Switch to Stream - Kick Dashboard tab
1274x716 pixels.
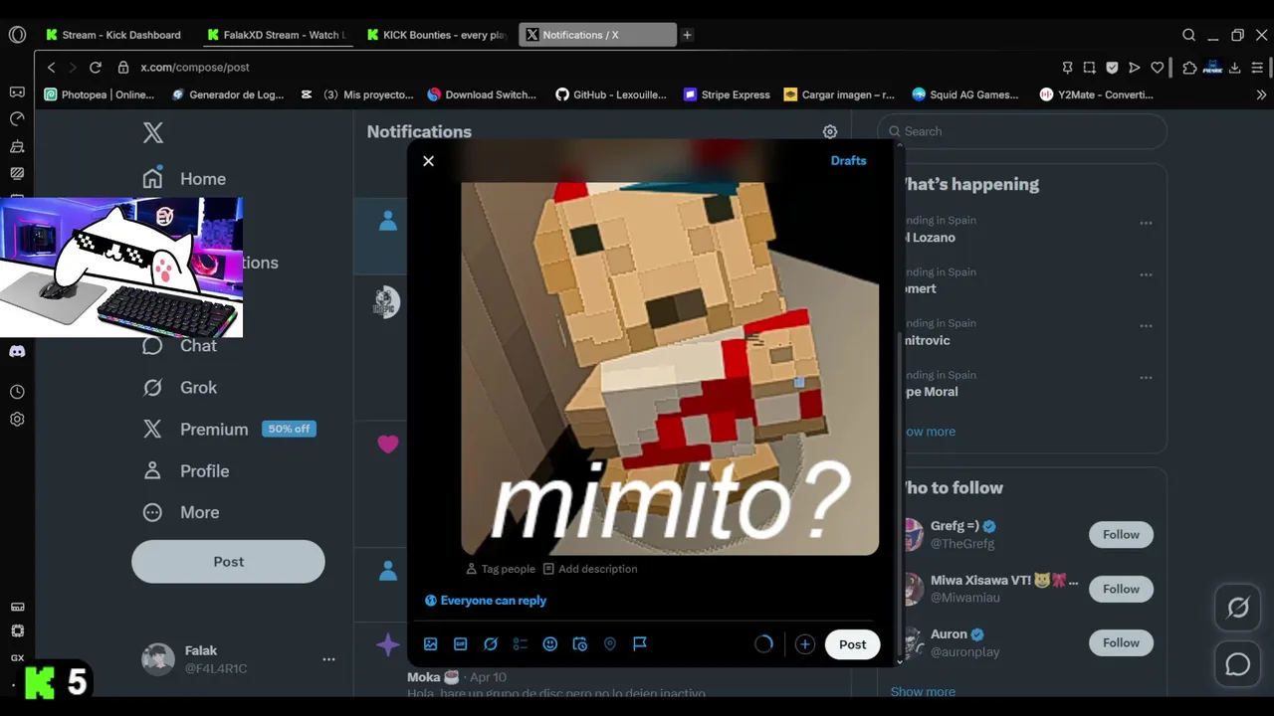(x=114, y=35)
